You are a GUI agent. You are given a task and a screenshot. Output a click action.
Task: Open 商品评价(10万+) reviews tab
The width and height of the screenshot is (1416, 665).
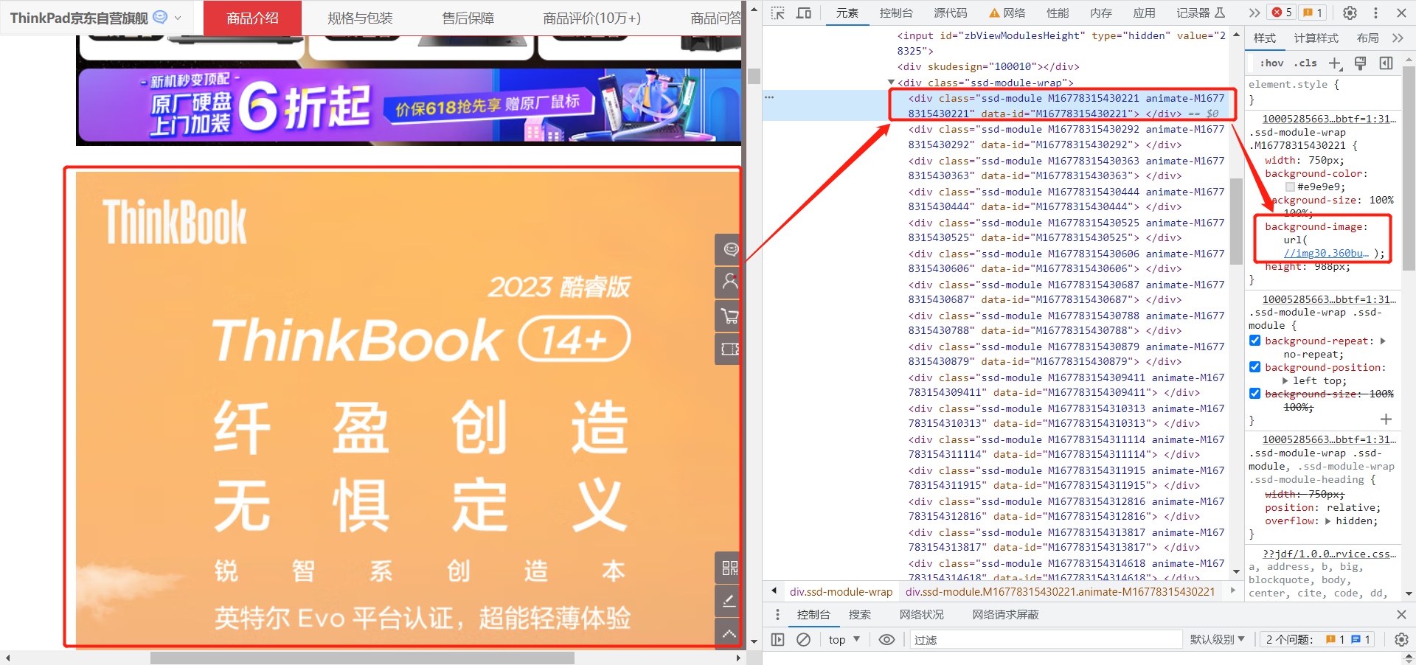pos(591,18)
